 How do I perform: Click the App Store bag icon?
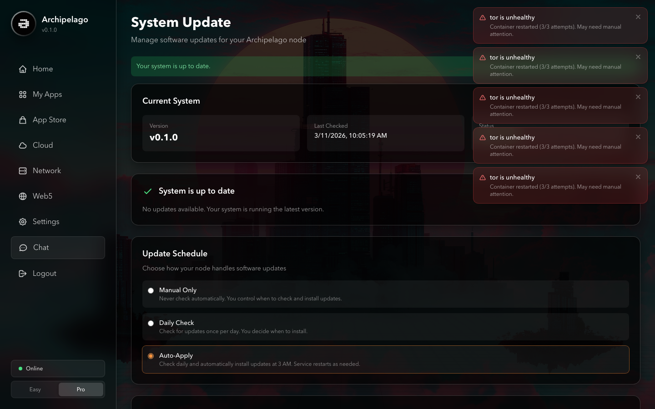[x=23, y=120]
